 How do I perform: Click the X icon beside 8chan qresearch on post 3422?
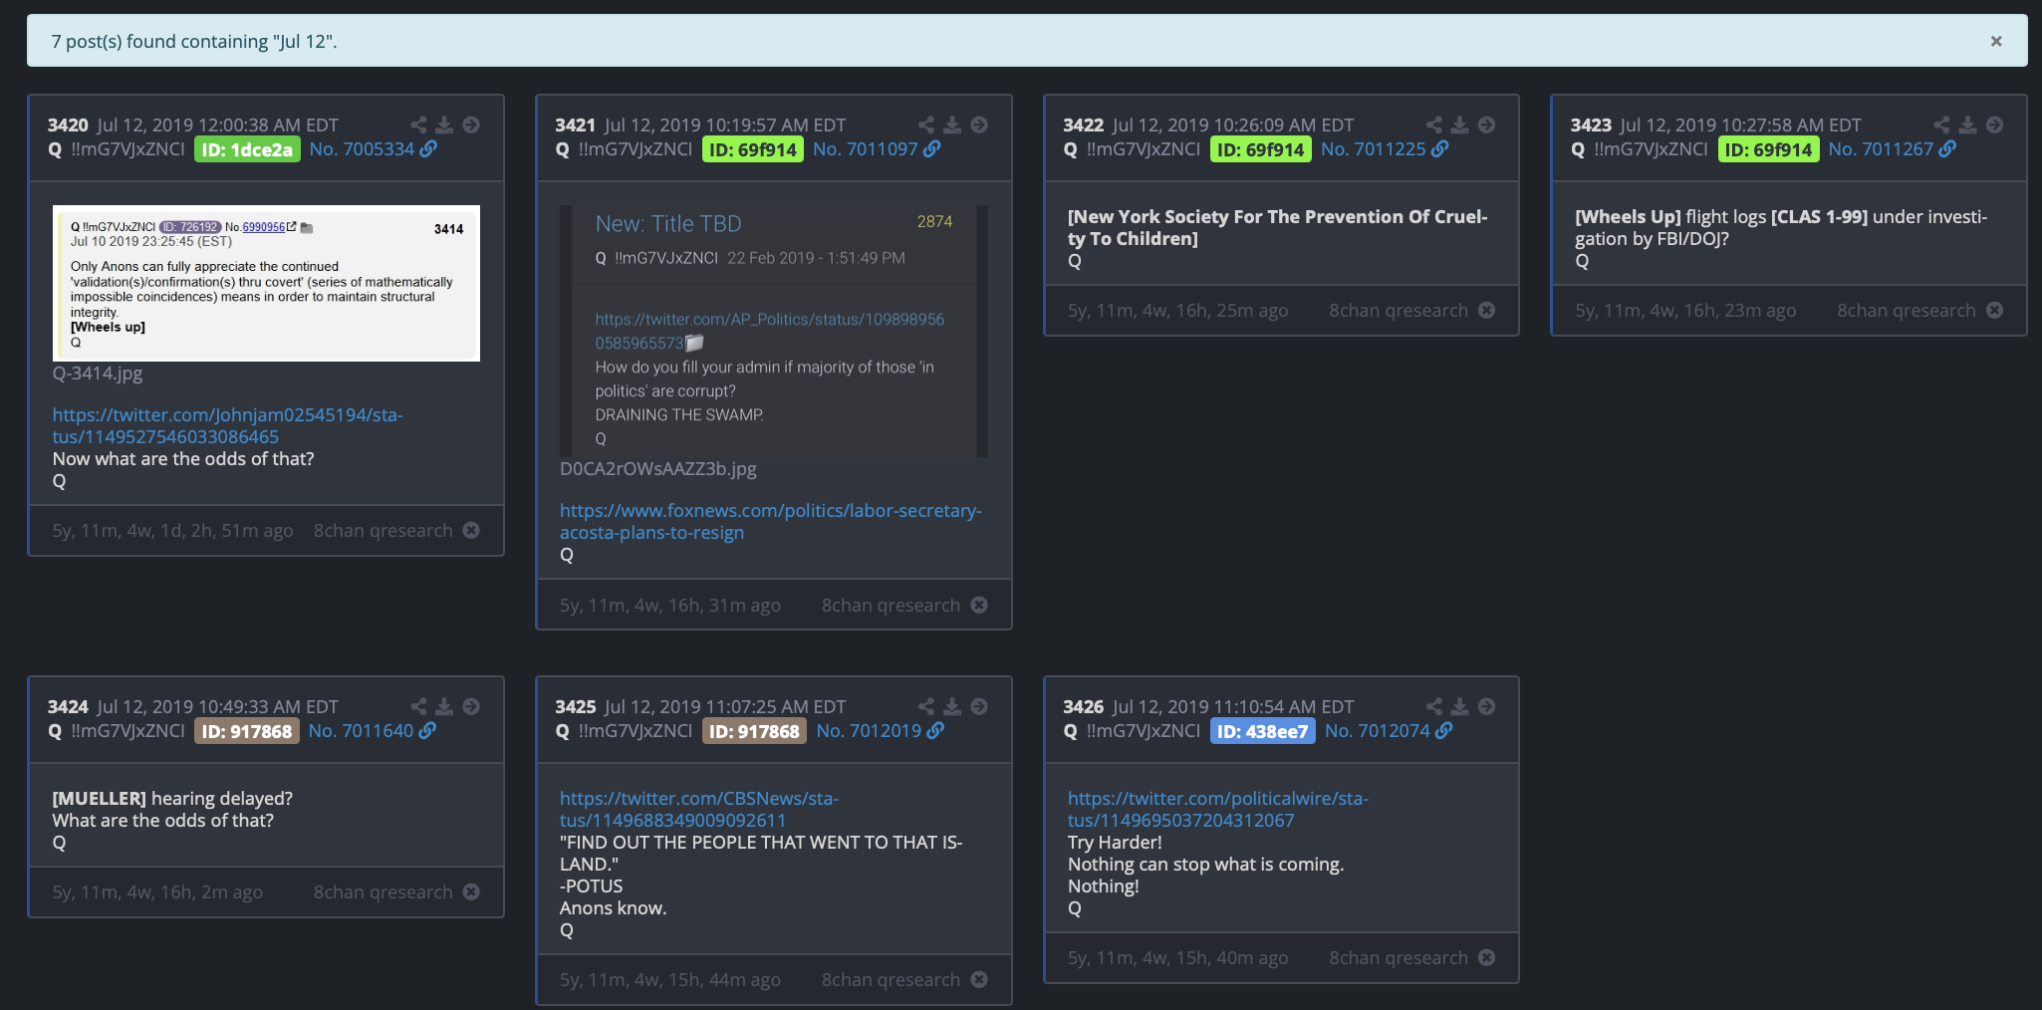click(1486, 310)
